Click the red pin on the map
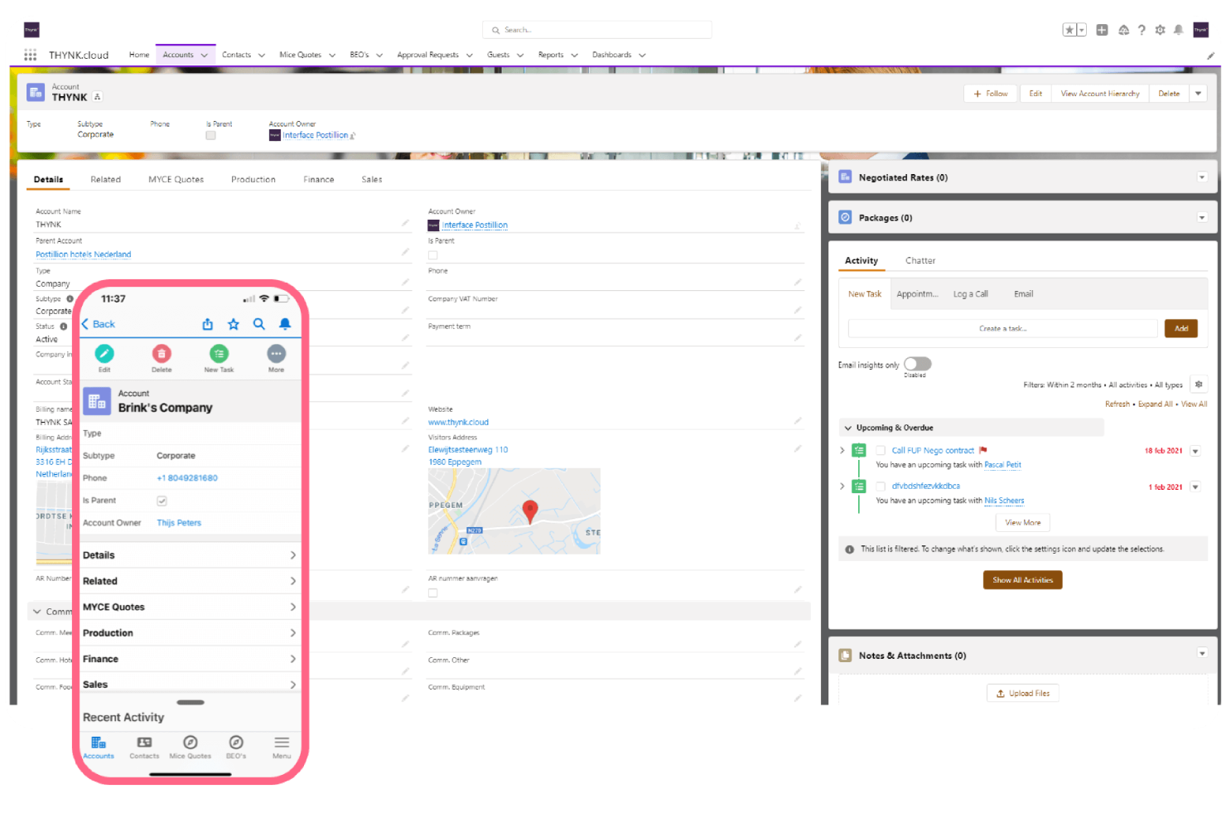The image size is (1226, 818). [530, 511]
